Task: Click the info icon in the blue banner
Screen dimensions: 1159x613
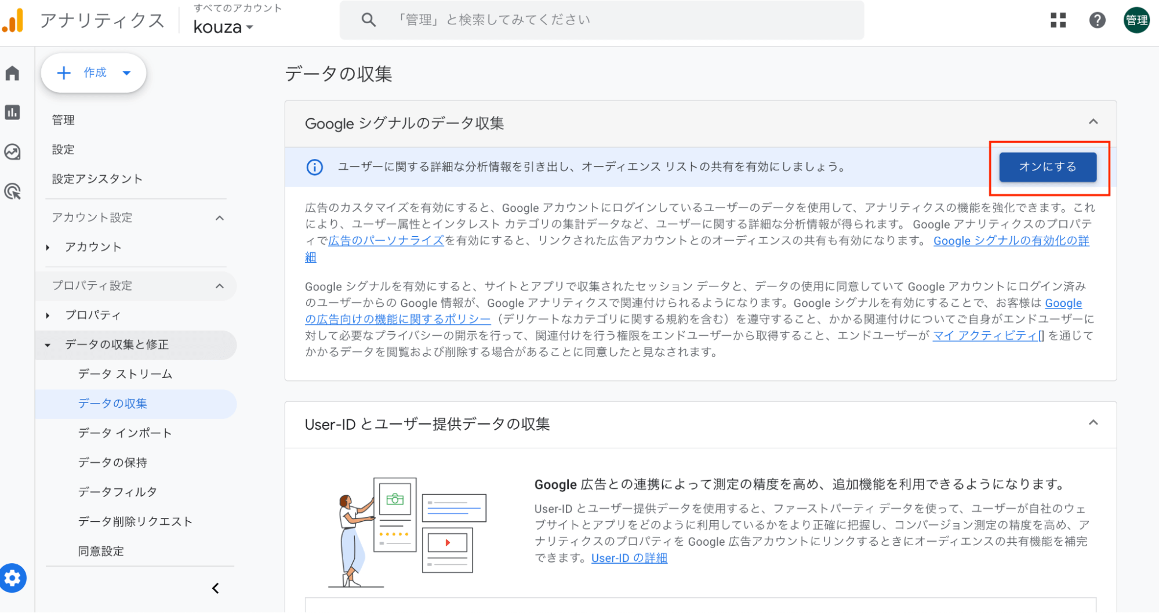Action: pos(314,167)
